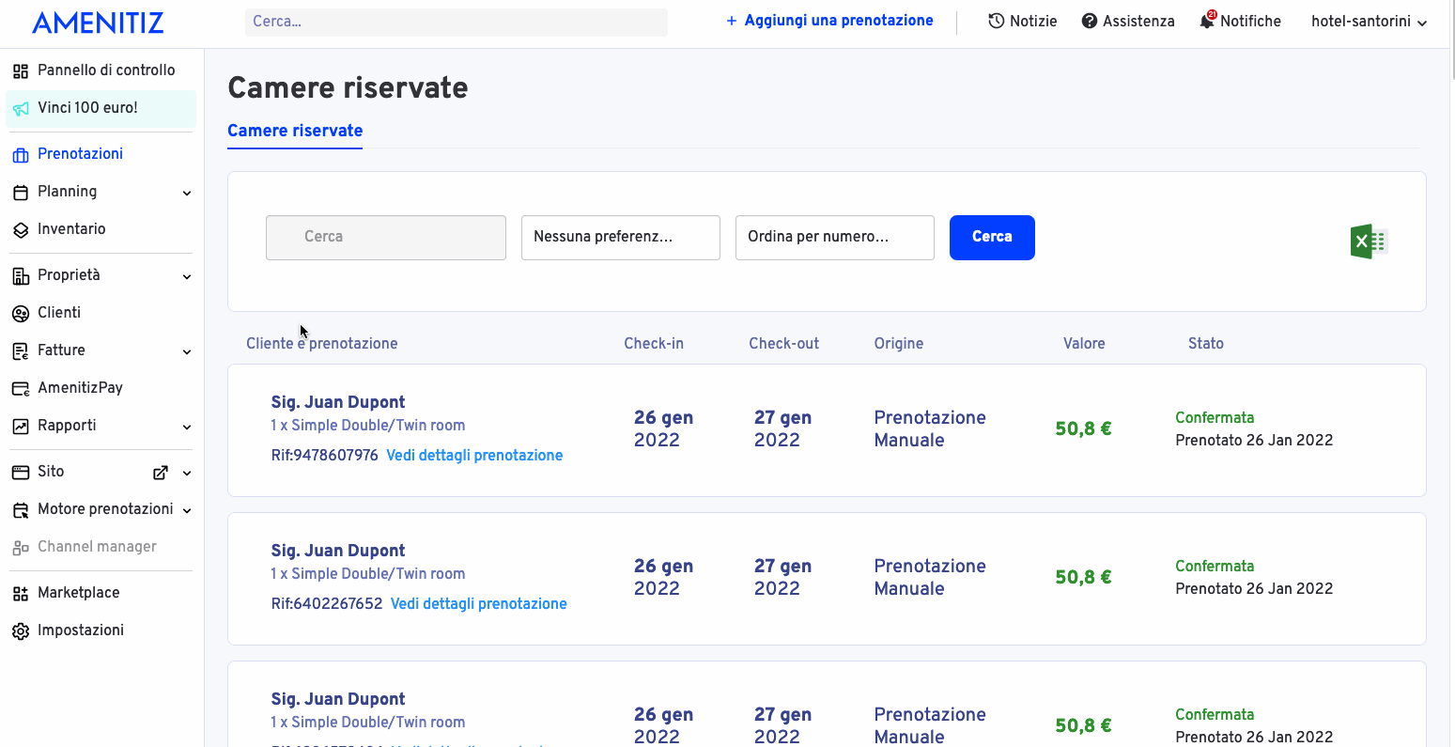Click reference text Rif:6402267652
Viewport: 1455px width, 747px height.
coord(327,604)
